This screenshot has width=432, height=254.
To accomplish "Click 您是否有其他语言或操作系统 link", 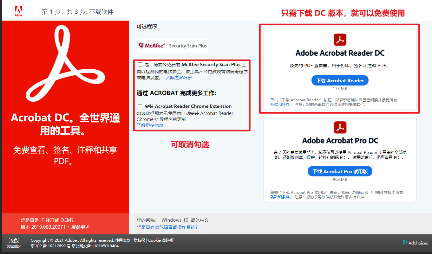I will pyautogui.click(x=167, y=227).
